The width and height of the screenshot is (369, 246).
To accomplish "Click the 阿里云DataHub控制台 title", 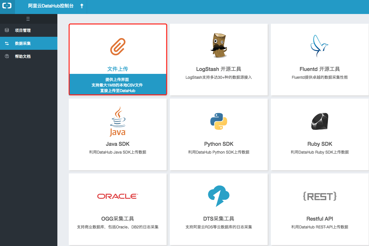I will pos(51,6).
